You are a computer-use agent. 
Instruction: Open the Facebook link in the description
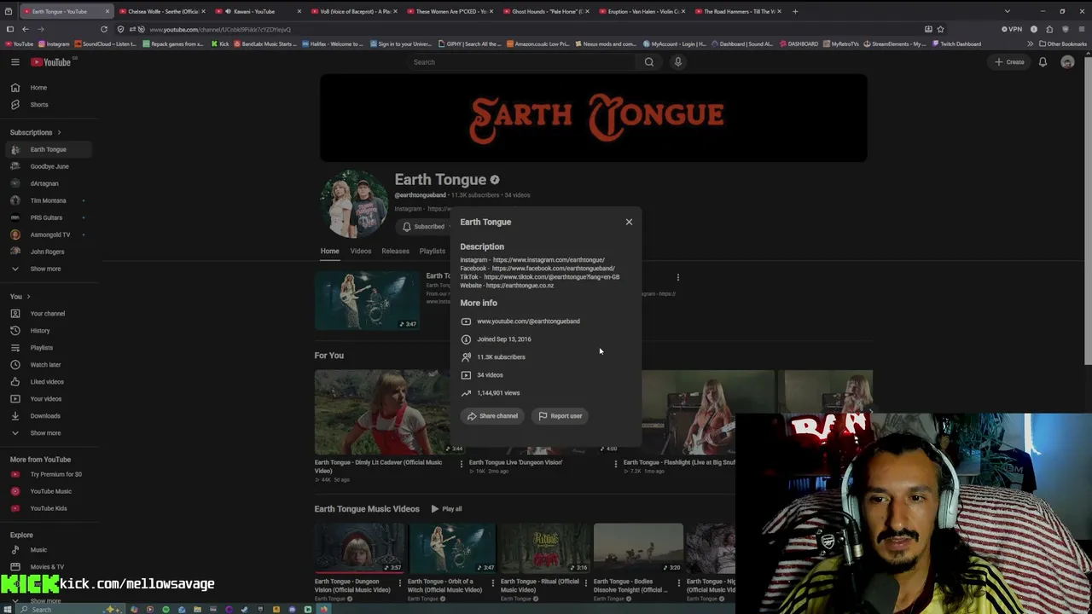[x=553, y=269]
